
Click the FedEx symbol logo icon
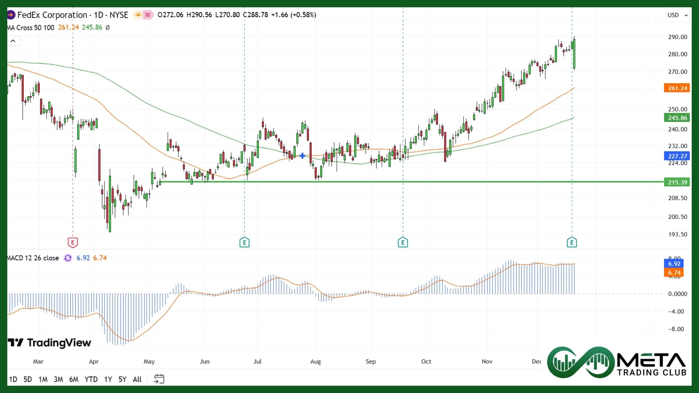pos(11,15)
